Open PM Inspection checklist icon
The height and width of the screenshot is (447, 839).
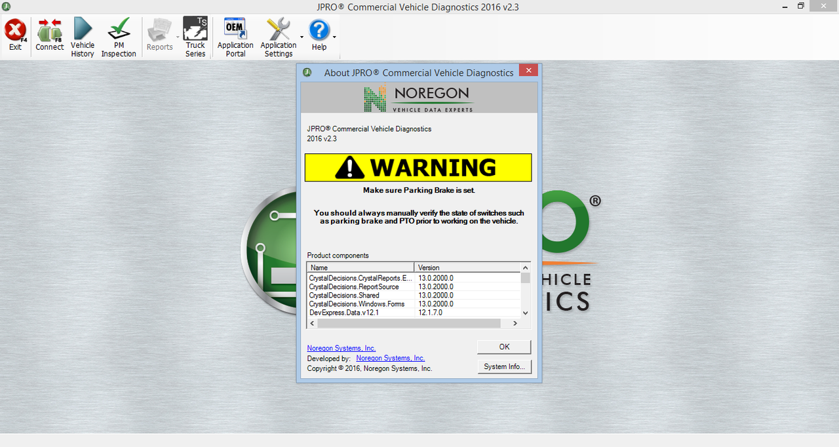[119, 37]
